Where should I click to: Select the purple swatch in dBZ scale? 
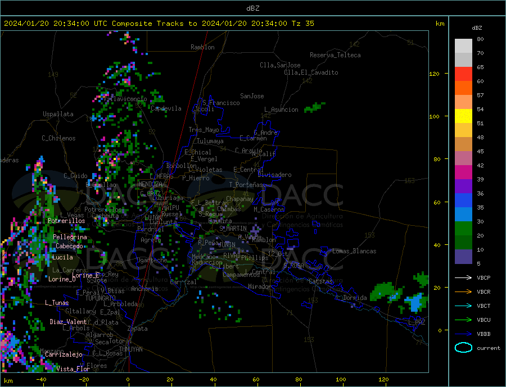tap(463, 186)
